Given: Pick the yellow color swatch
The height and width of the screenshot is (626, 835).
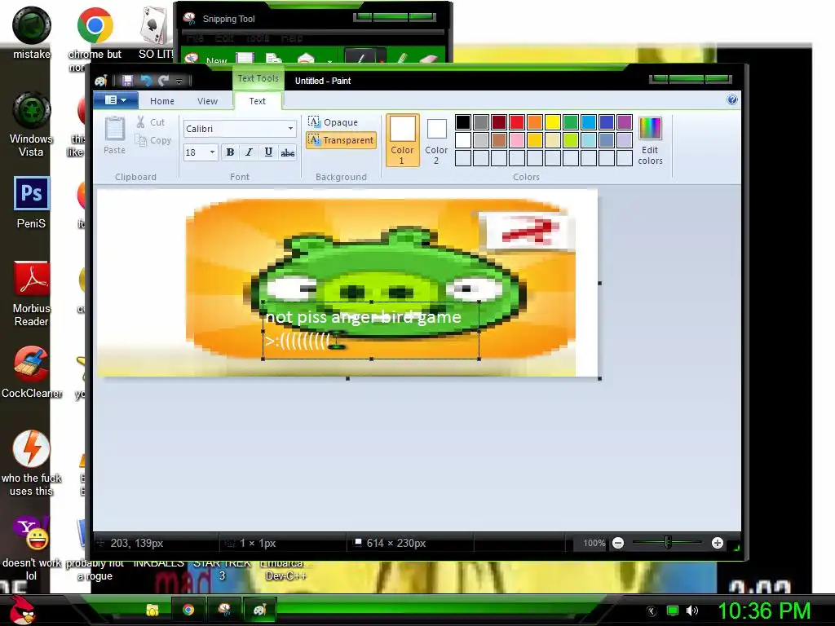Looking at the screenshot, I should click(552, 122).
